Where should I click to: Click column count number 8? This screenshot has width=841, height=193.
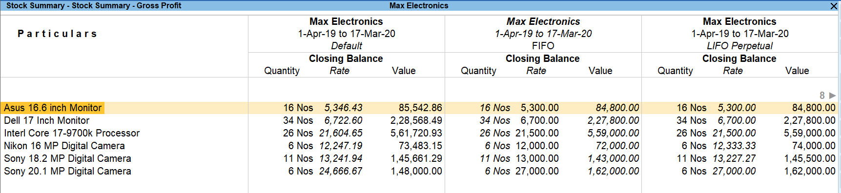click(822, 96)
